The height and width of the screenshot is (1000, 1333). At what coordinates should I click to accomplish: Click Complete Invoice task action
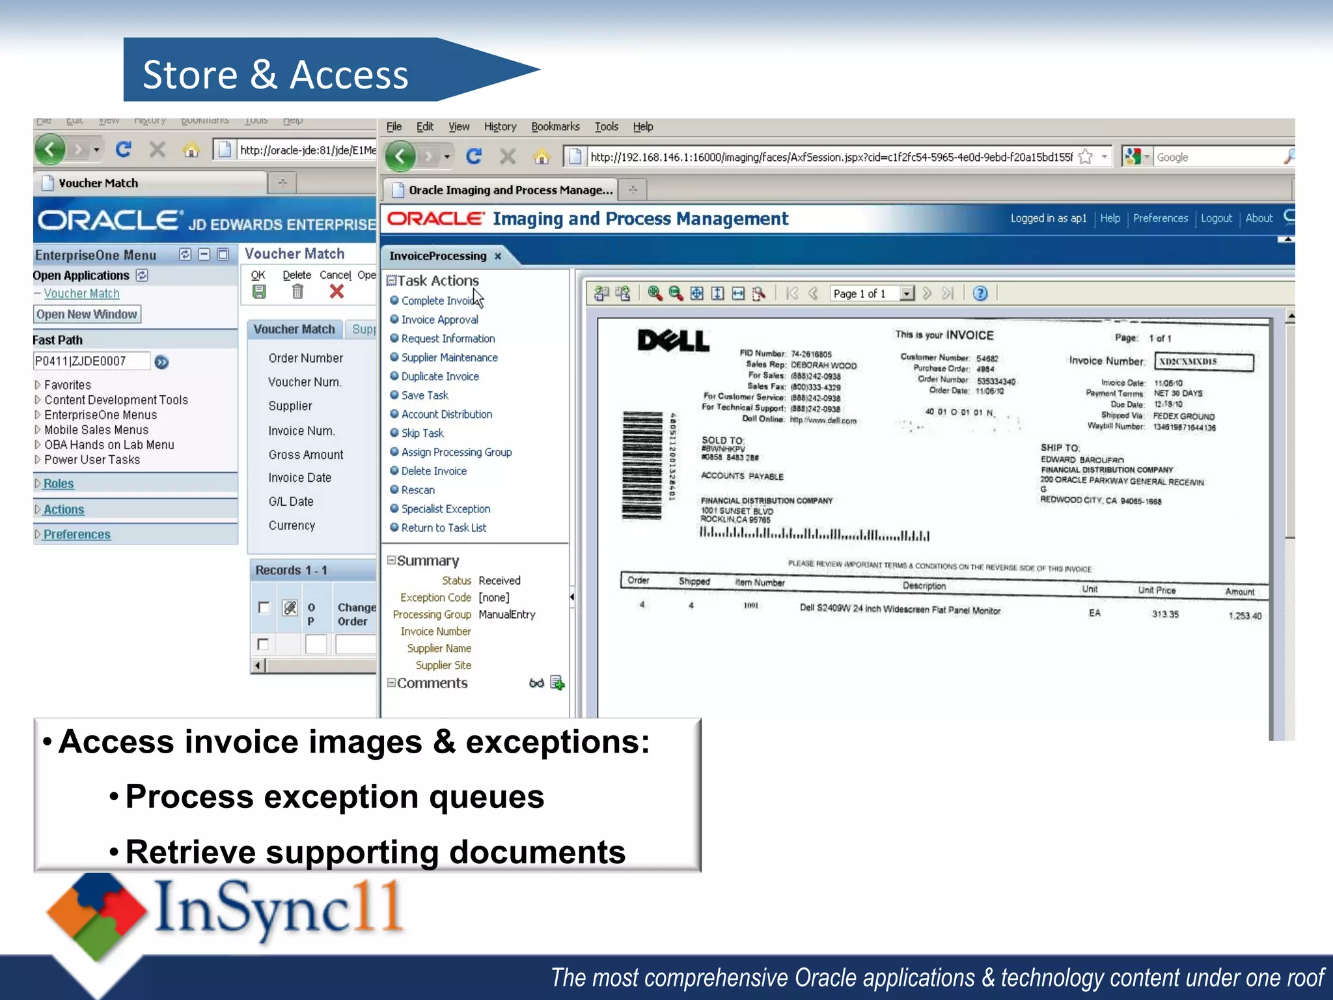click(x=439, y=300)
